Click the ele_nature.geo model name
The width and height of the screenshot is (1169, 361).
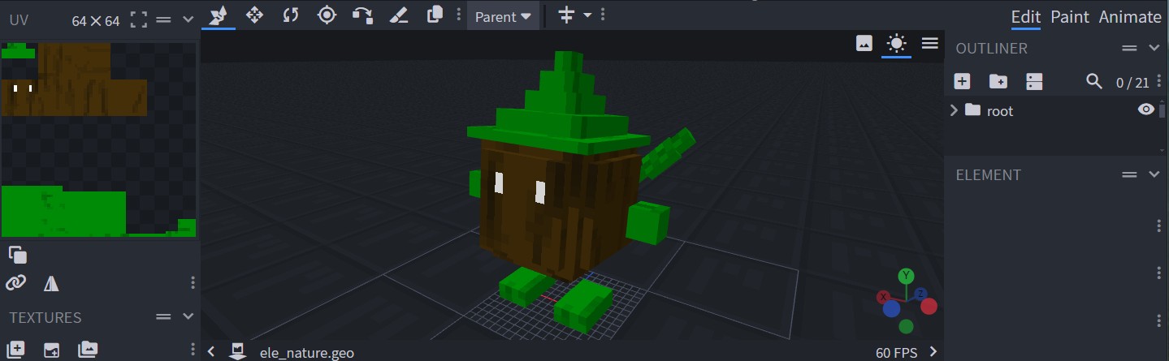click(306, 352)
